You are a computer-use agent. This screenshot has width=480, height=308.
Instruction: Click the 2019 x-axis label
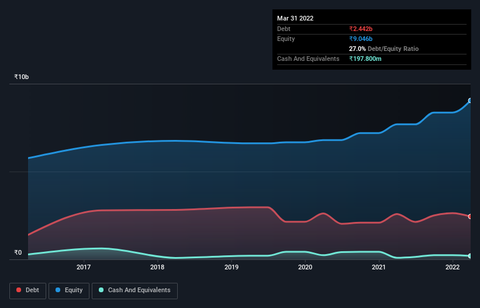point(232,267)
